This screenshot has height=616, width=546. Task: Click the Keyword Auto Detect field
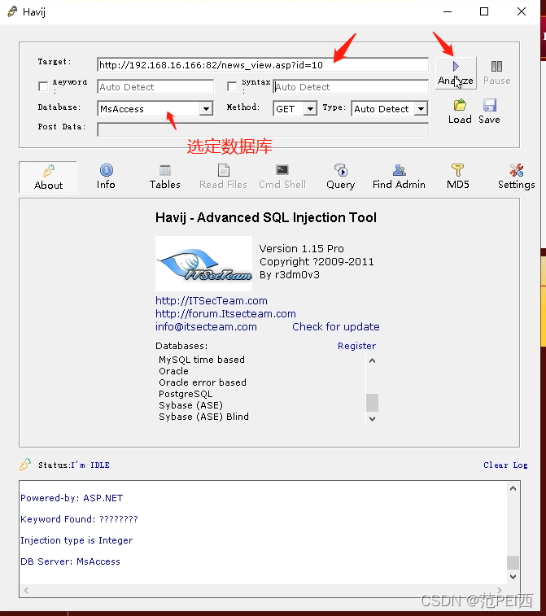pyautogui.click(x=155, y=87)
